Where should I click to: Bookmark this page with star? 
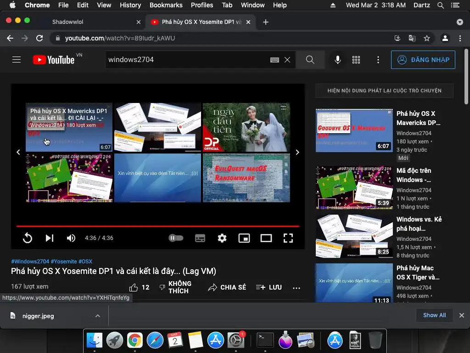point(426,38)
